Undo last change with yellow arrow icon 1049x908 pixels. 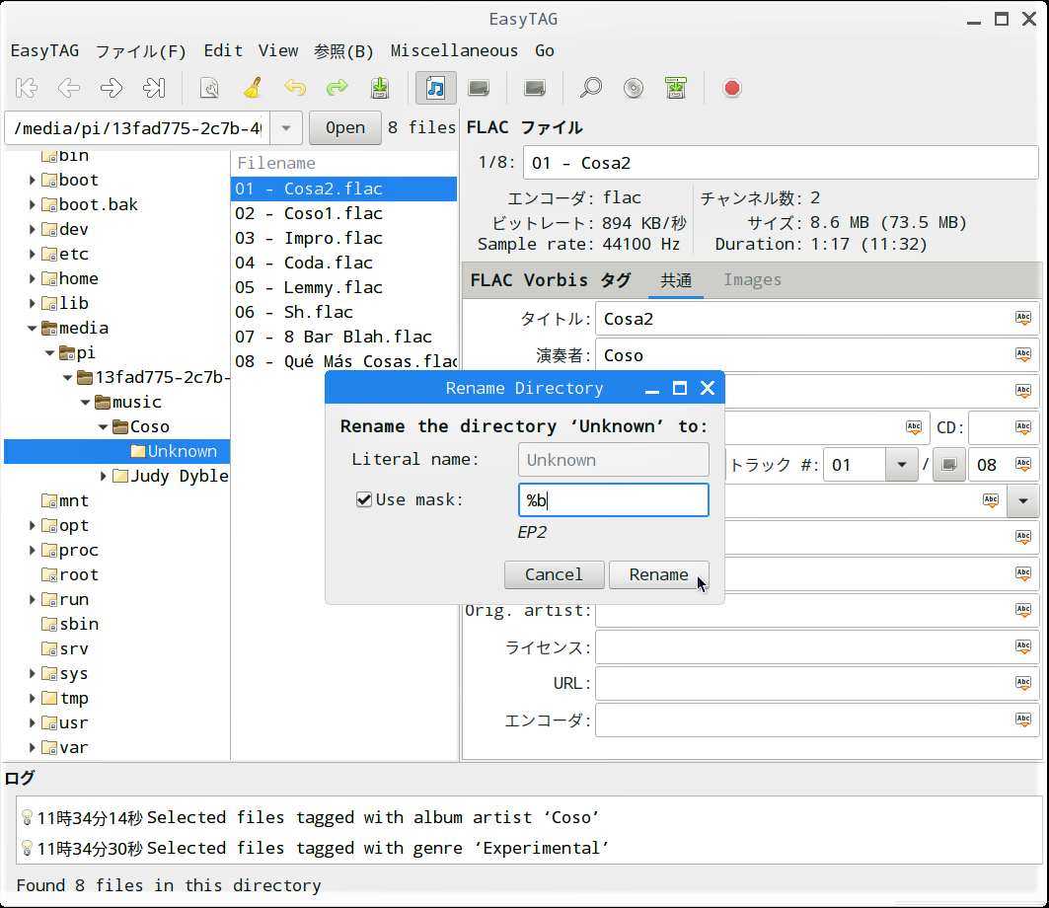pyautogui.click(x=295, y=88)
